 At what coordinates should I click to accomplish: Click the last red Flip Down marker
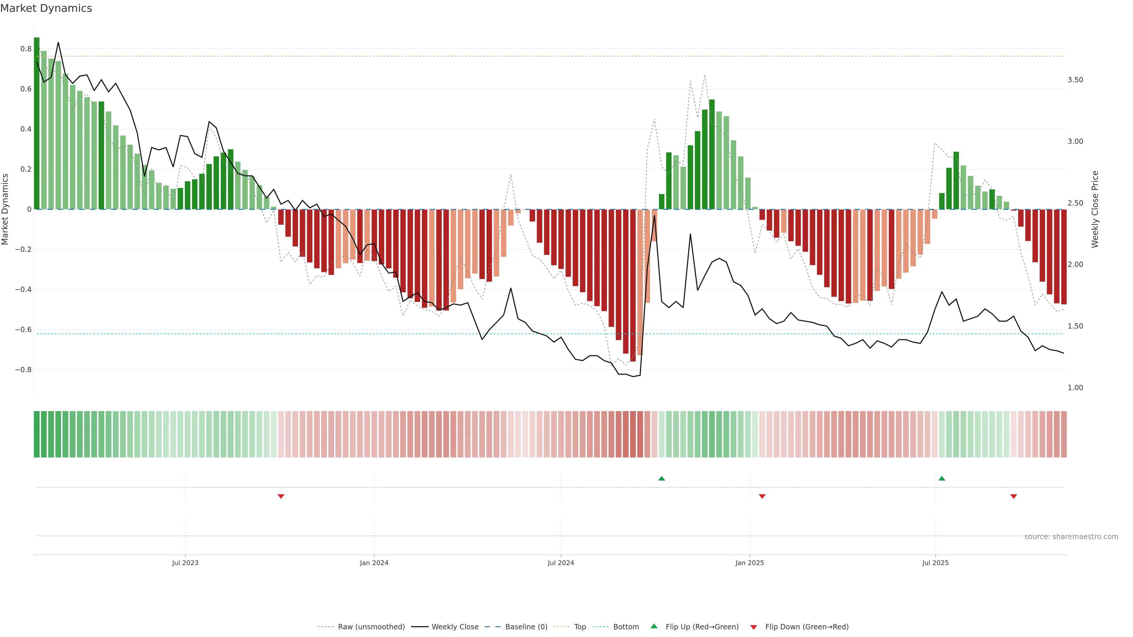click(x=1014, y=496)
